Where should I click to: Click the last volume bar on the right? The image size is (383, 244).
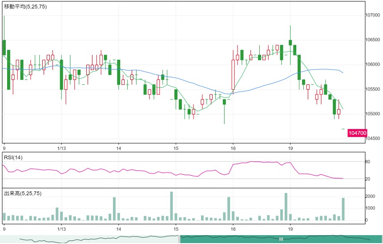pyautogui.click(x=343, y=209)
